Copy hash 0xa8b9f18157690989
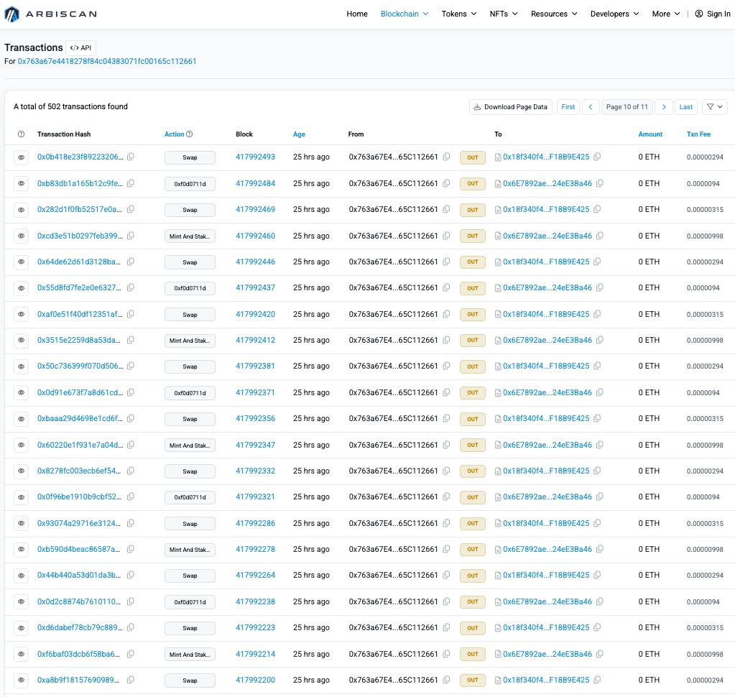Image resolution: width=735 pixels, height=697 pixels. (x=131, y=680)
